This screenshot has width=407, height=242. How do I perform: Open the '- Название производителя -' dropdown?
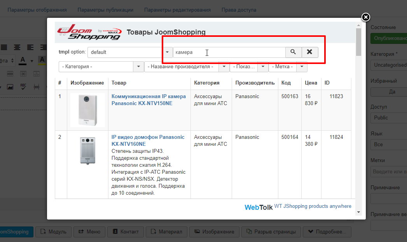187,67
